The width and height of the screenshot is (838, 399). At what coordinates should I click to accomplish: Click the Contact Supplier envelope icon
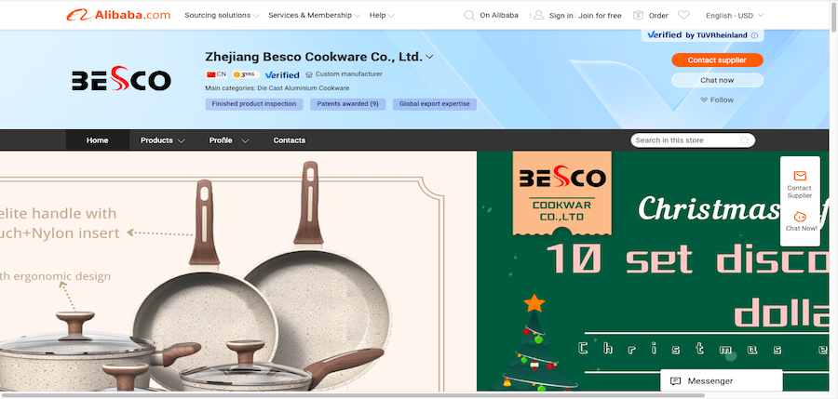tap(800, 176)
